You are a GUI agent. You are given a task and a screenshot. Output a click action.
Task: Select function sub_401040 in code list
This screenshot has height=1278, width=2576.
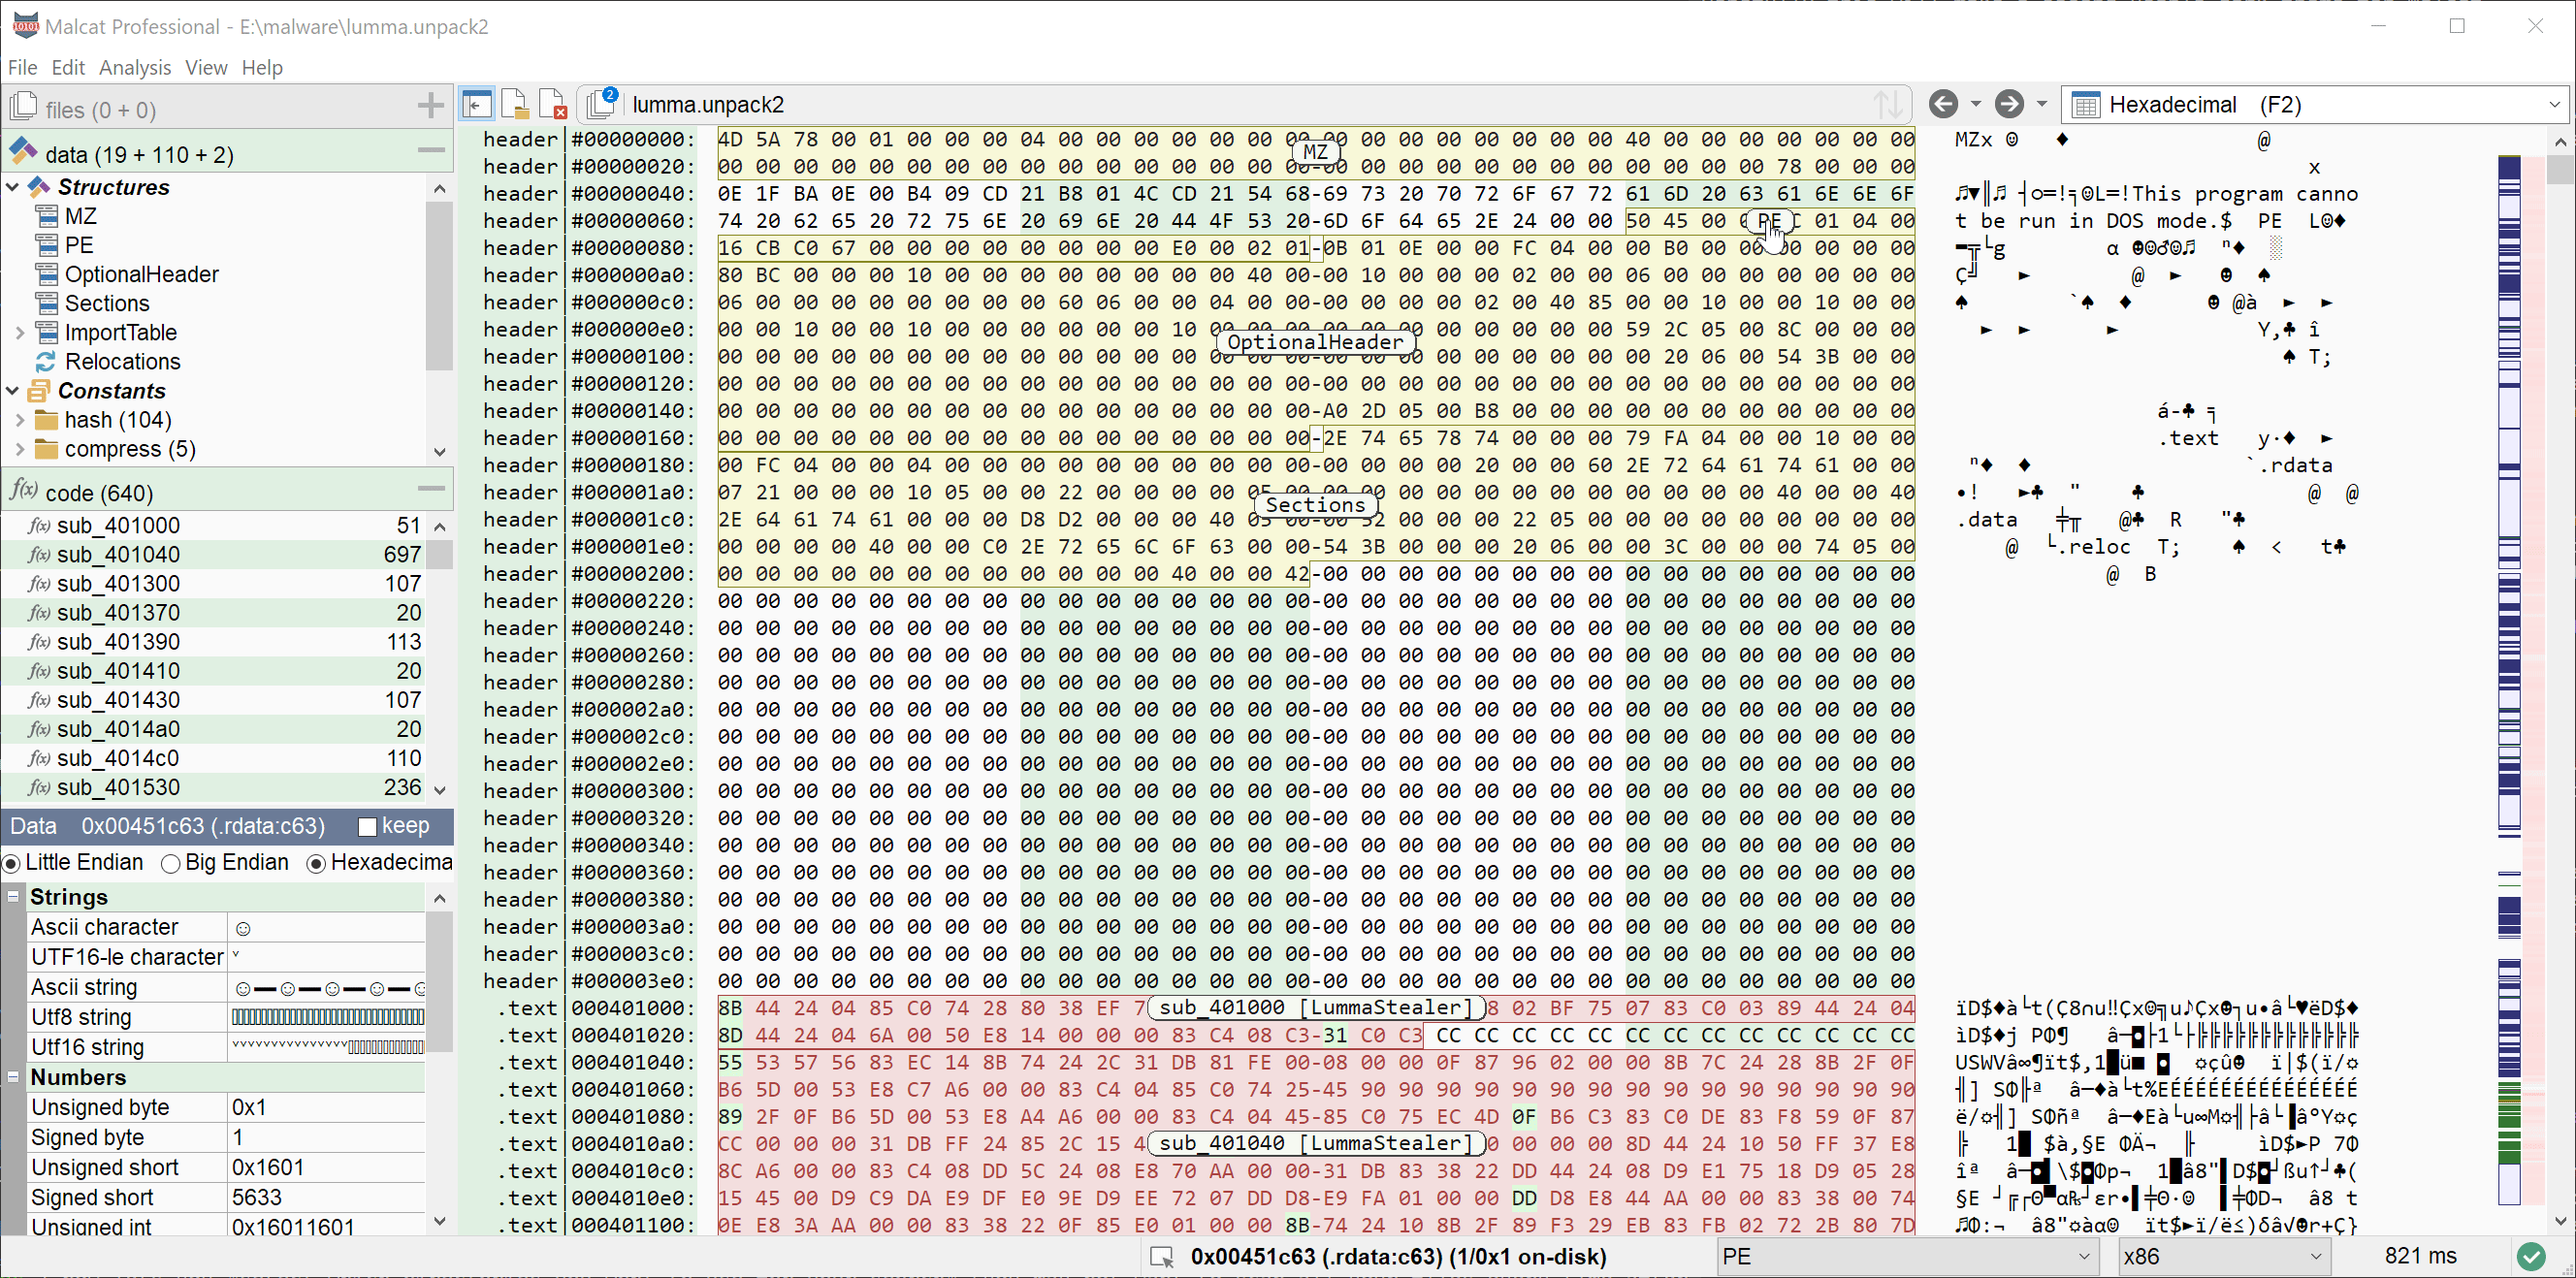click(213, 555)
